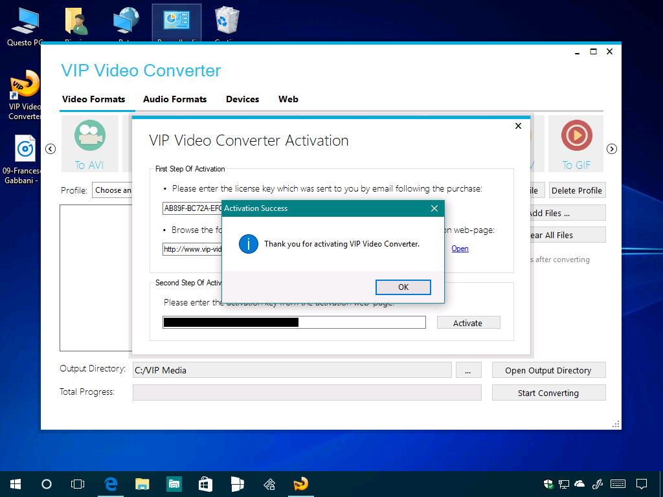Click the blue information icon in message box
This screenshot has height=497, width=663.
click(x=249, y=244)
